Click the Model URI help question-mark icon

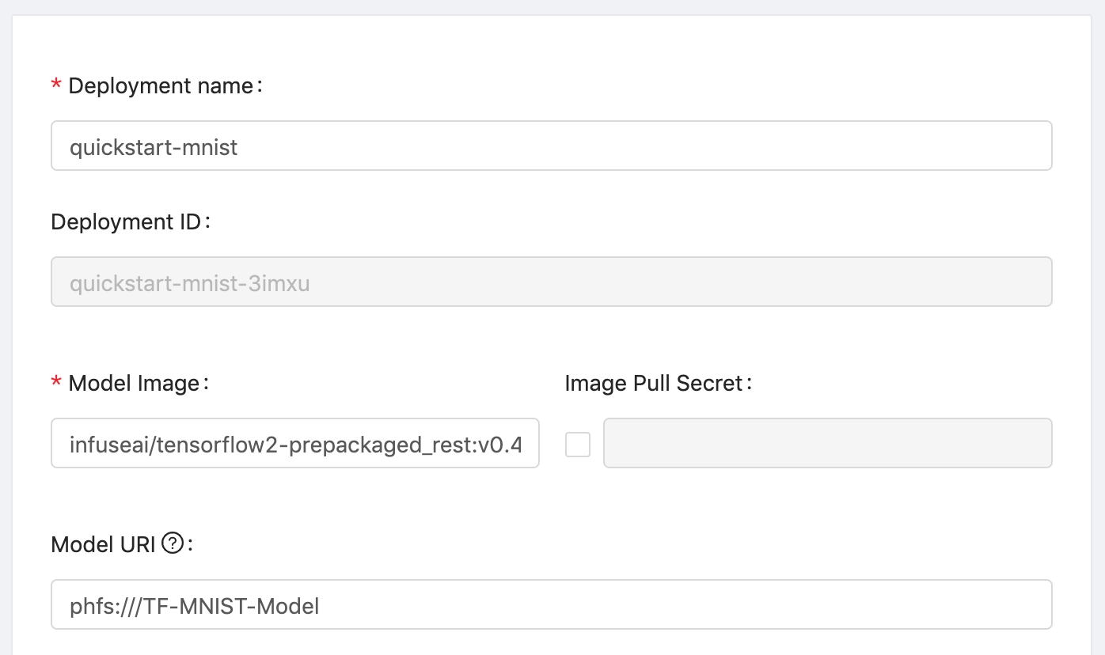pos(172,543)
